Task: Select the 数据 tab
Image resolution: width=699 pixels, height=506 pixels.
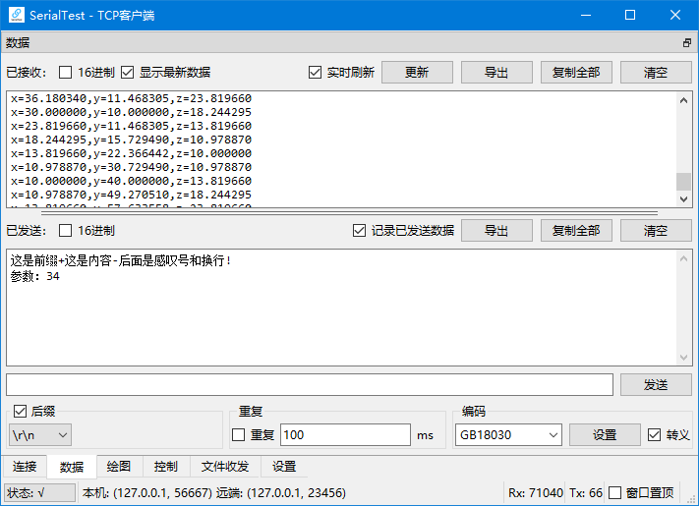Action: (x=72, y=467)
